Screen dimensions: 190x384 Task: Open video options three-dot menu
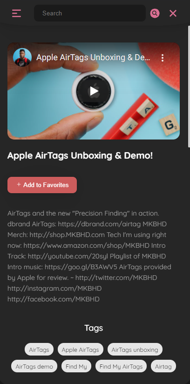(x=163, y=58)
